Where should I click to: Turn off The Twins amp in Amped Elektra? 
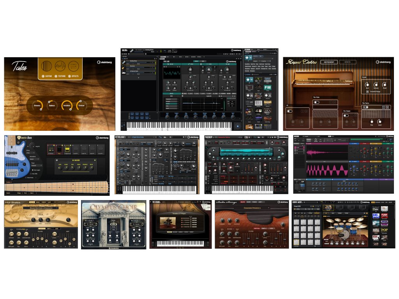pyautogui.click(x=365, y=107)
